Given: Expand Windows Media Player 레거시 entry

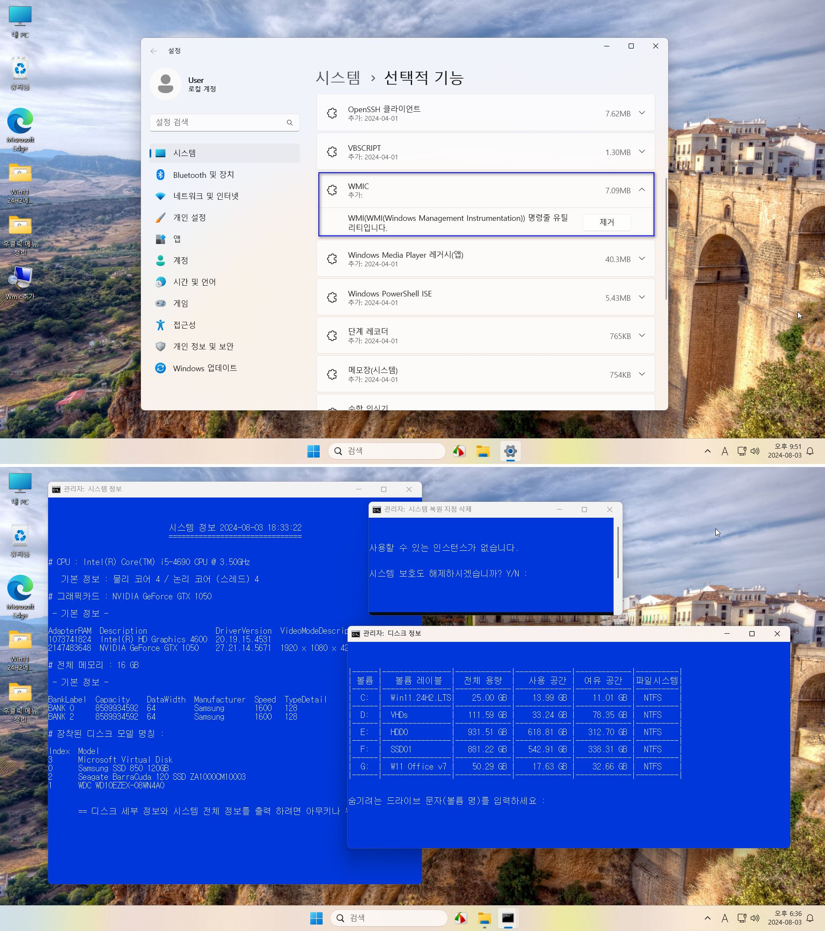Looking at the screenshot, I should [x=642, y=259].
